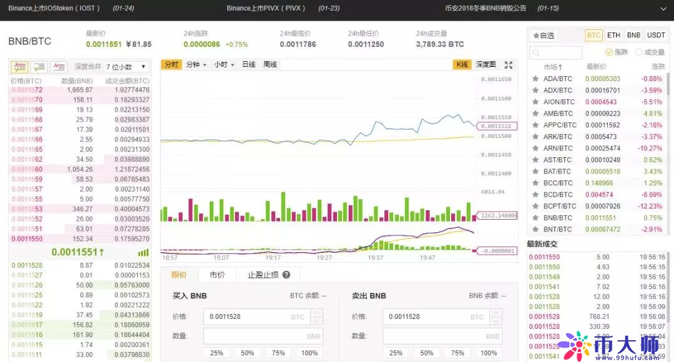
Task: Set buy amount to 25%
Action: (x=216, y=353)
